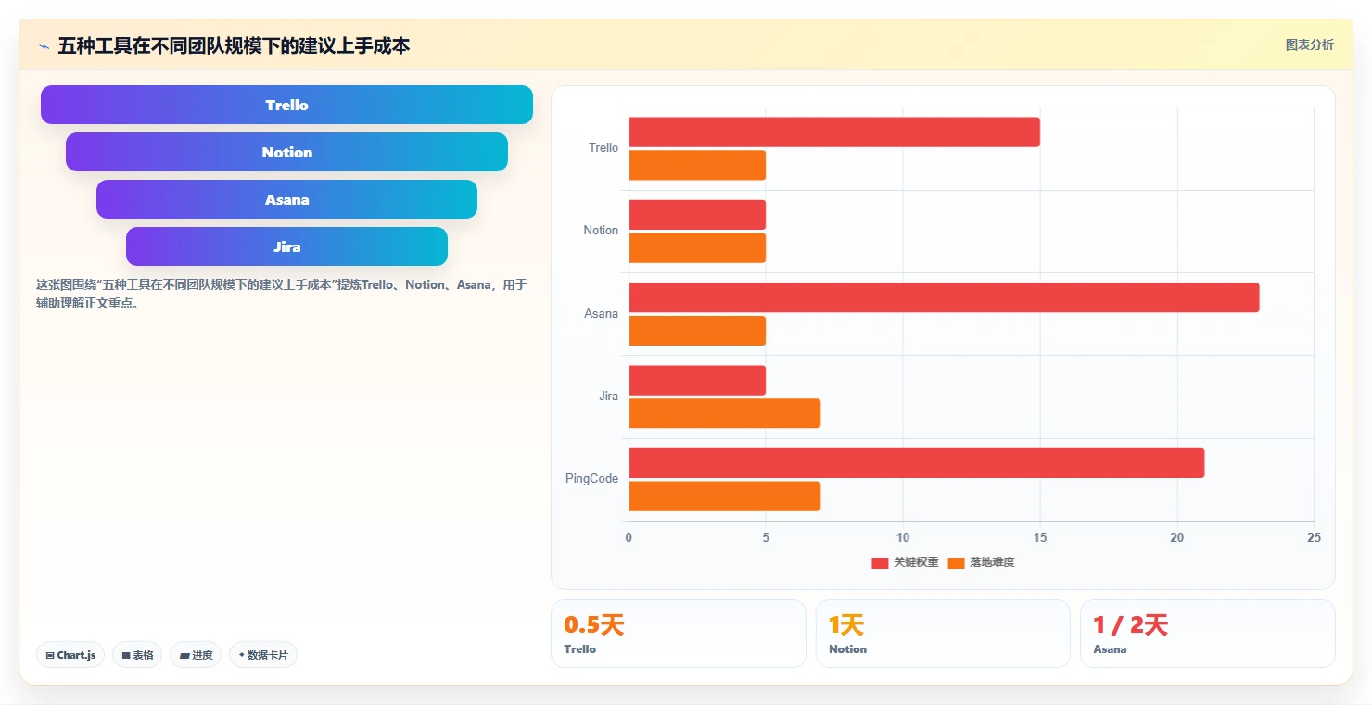Toggle the 落地难度 legend item
The height and width of the screenshot is (705, 1372).
coord(981,562)
